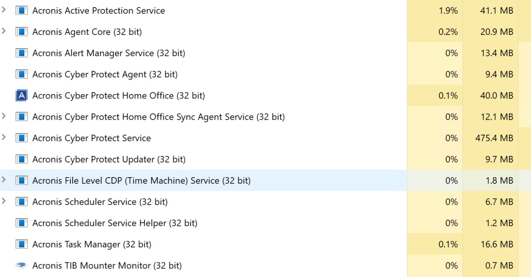The width and height of the screenshot is (531, 277).
Task: Expand Acronis Cyber Protect Home Office Sync Agent
Action: tap(4, 116)
